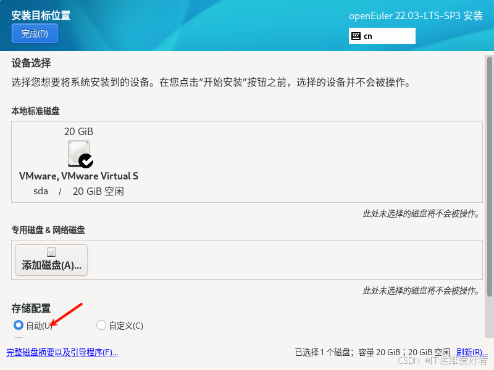
Task: Select the 自定义(C) custom storage radio button
Action: [x=101, y=325]
